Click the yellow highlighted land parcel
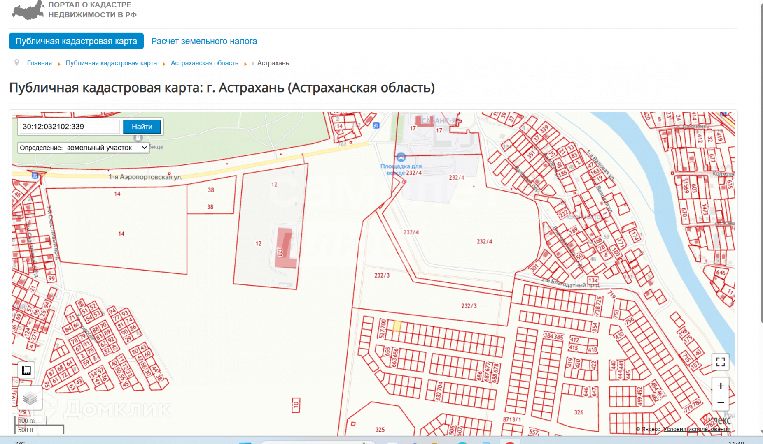The width and height of the screenshot is (763, 444). click(397, 326)
